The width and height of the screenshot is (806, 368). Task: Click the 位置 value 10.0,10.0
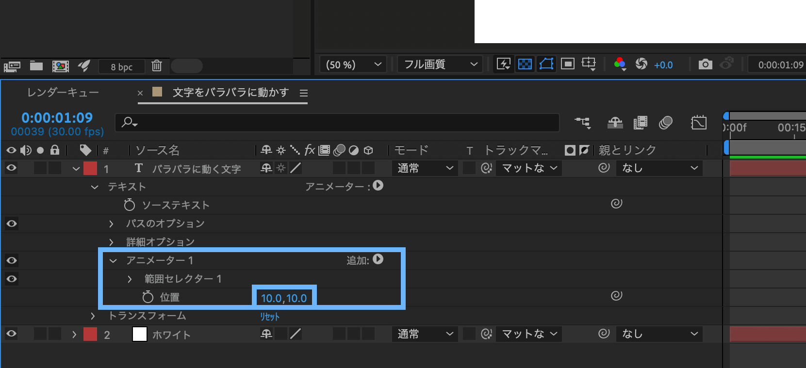(x=284, y=298)
